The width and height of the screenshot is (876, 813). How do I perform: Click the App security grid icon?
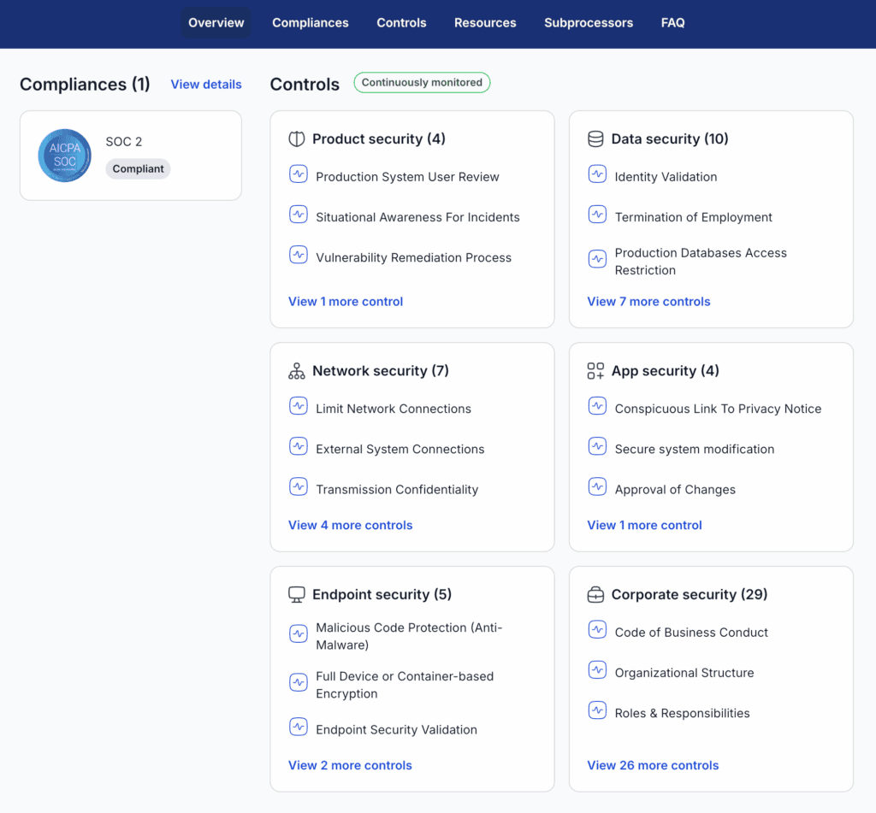pos(595,371)
